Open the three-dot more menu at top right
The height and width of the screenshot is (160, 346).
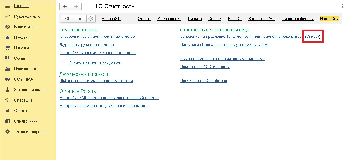click(342, 6)
